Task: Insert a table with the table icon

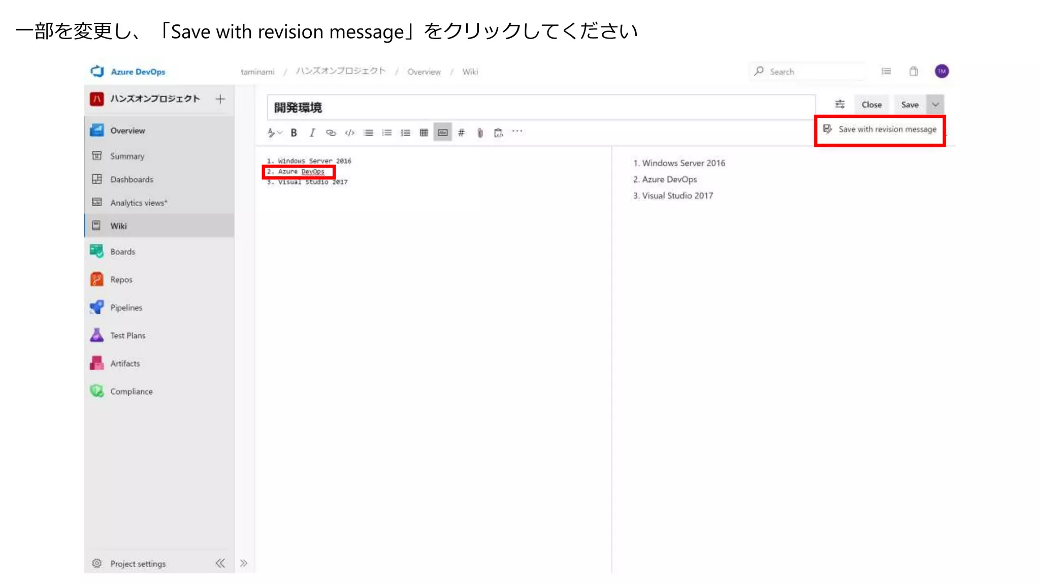Action: 424,133
